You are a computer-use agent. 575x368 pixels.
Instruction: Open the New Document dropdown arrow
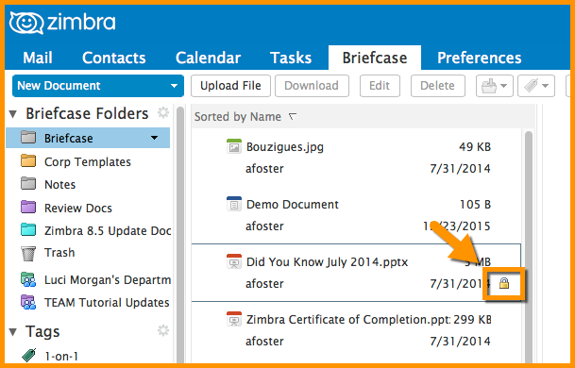pyautogui.click(x=174, y=86)
